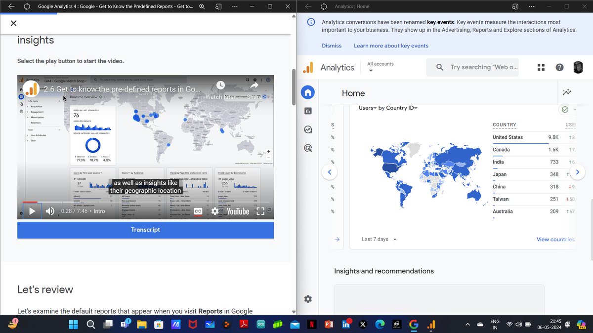The image size is (593, 333).
Task: Click the Analytics help question-mark icon
Action: (559, 67)
